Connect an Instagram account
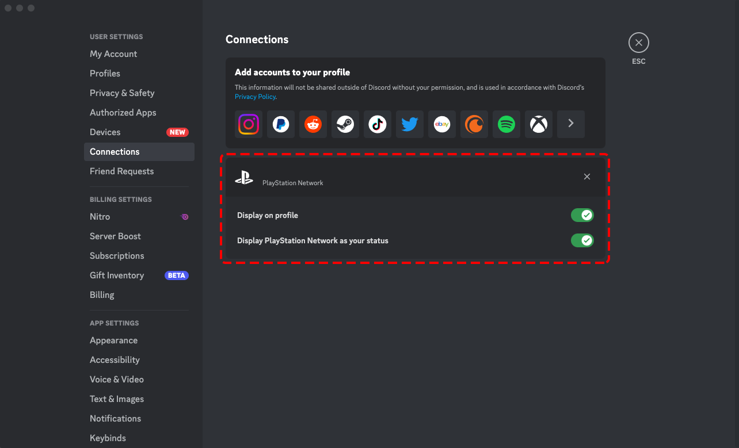 (x=249, y=124)
